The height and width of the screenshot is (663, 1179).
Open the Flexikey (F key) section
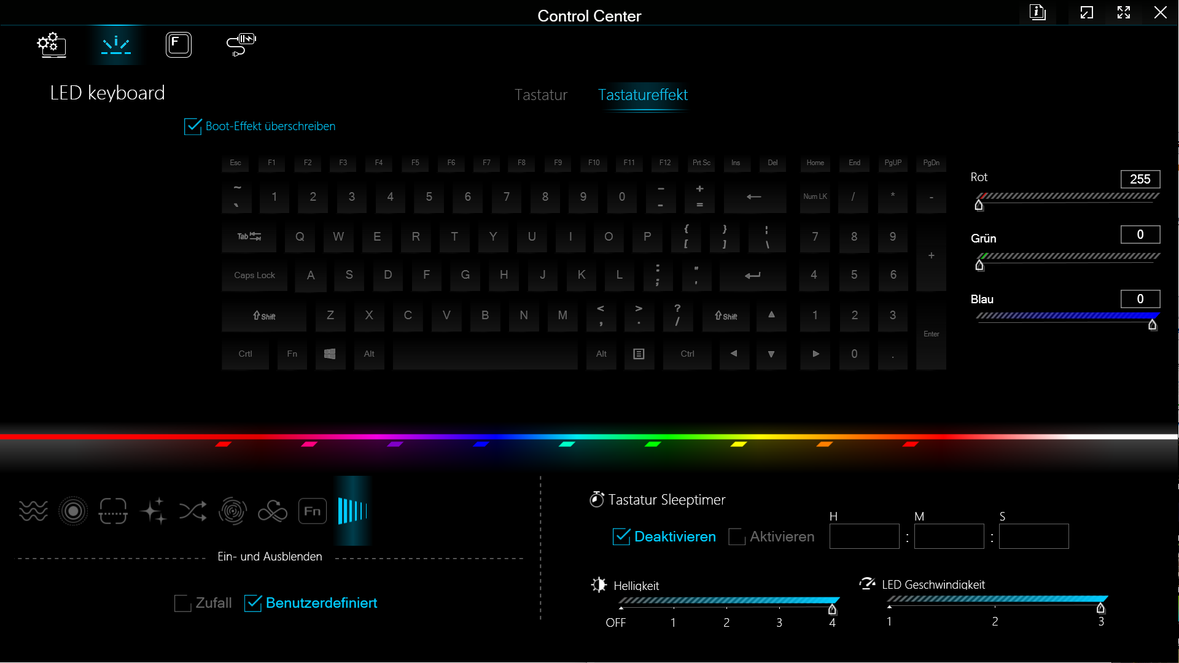click(178, 44)
